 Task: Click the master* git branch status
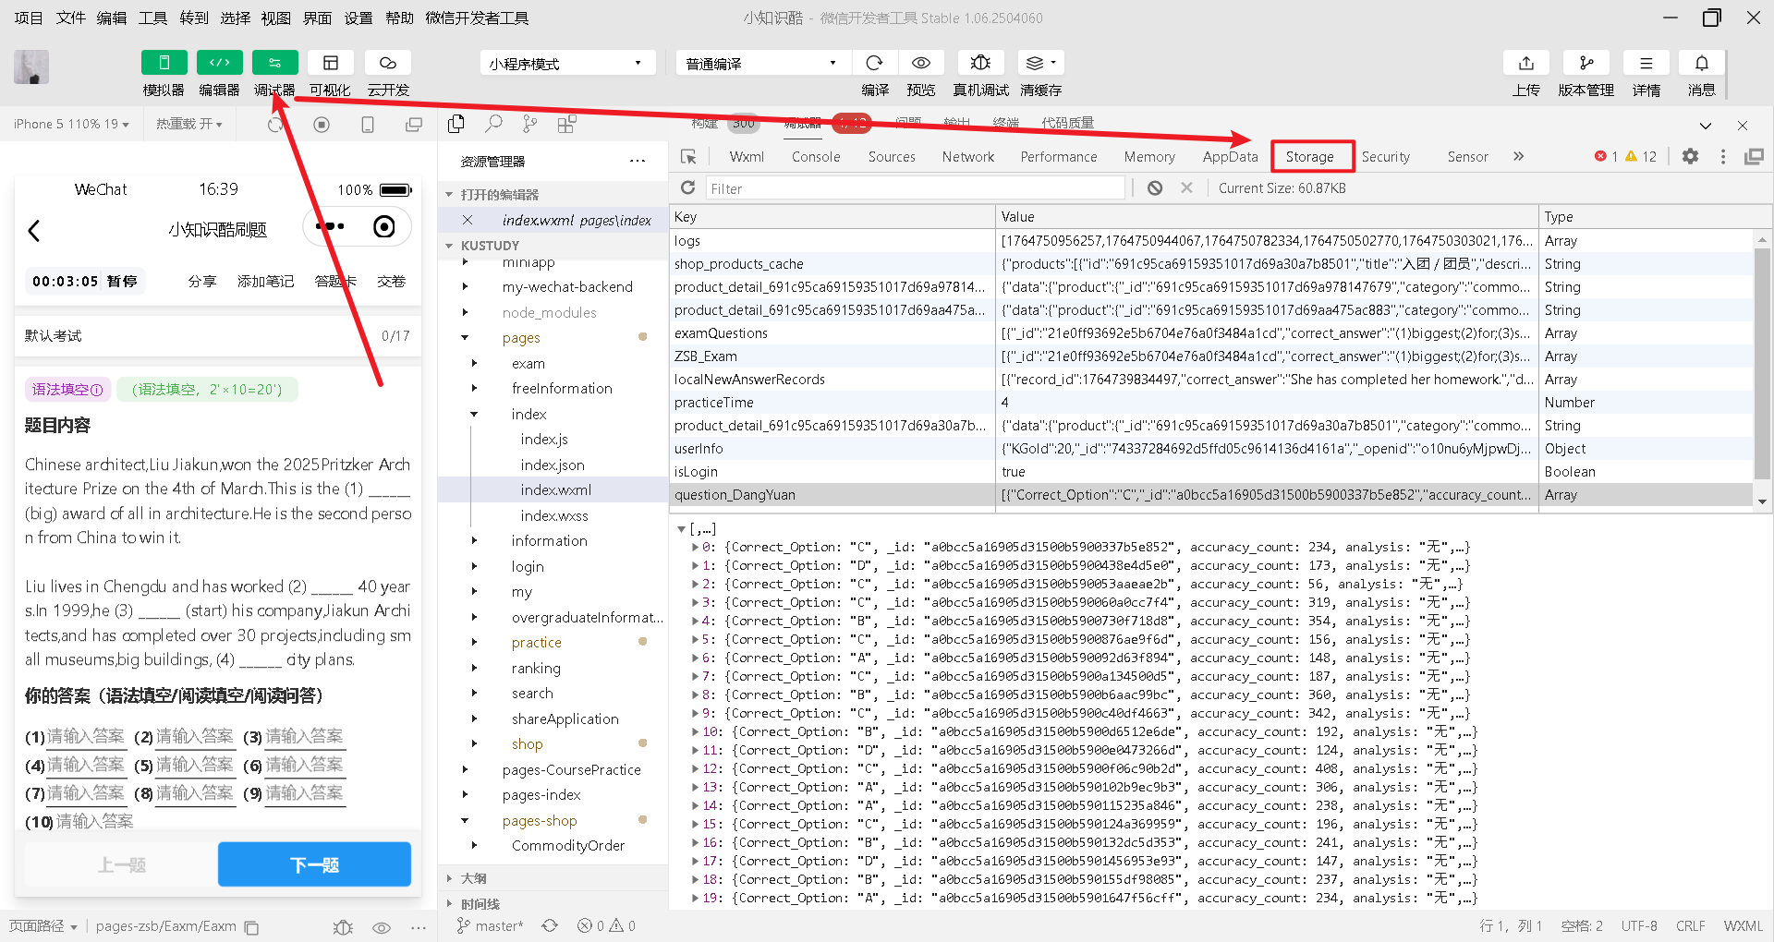coord(491,926)
